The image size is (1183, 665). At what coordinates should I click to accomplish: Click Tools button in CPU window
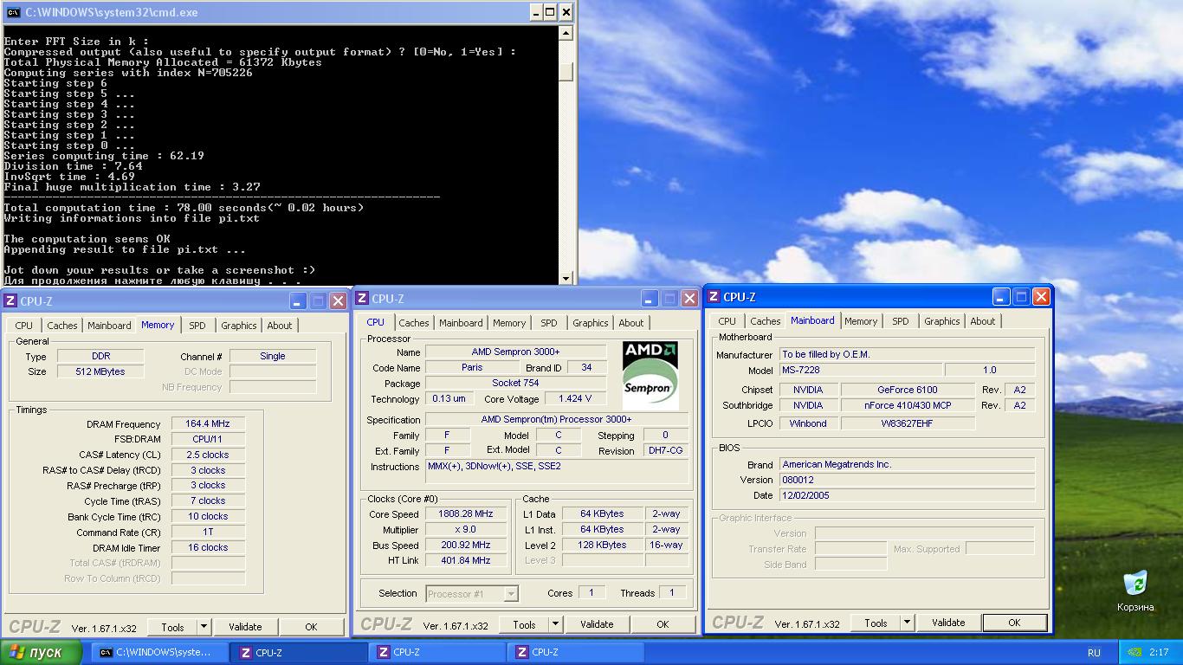pyautogui.click(x=524, y=624)
